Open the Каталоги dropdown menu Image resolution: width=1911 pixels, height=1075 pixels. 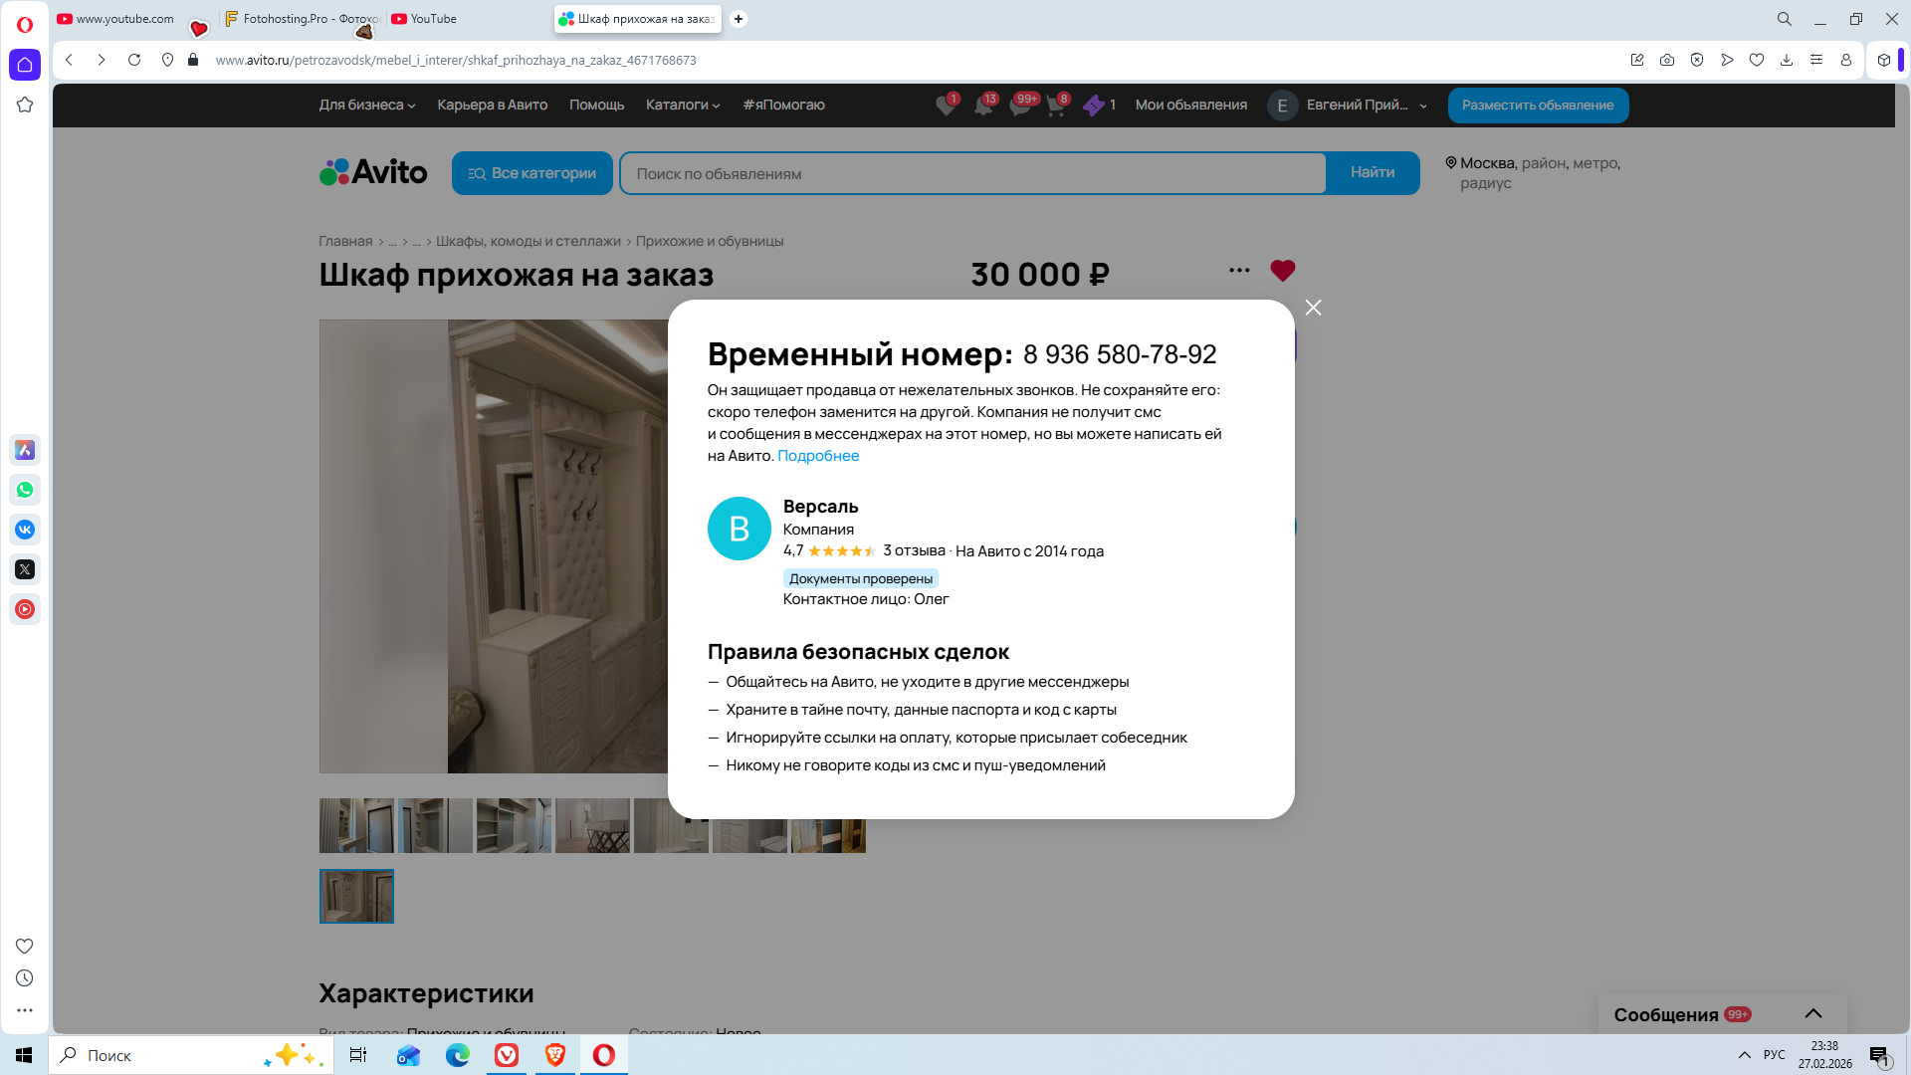coord(682,106)
